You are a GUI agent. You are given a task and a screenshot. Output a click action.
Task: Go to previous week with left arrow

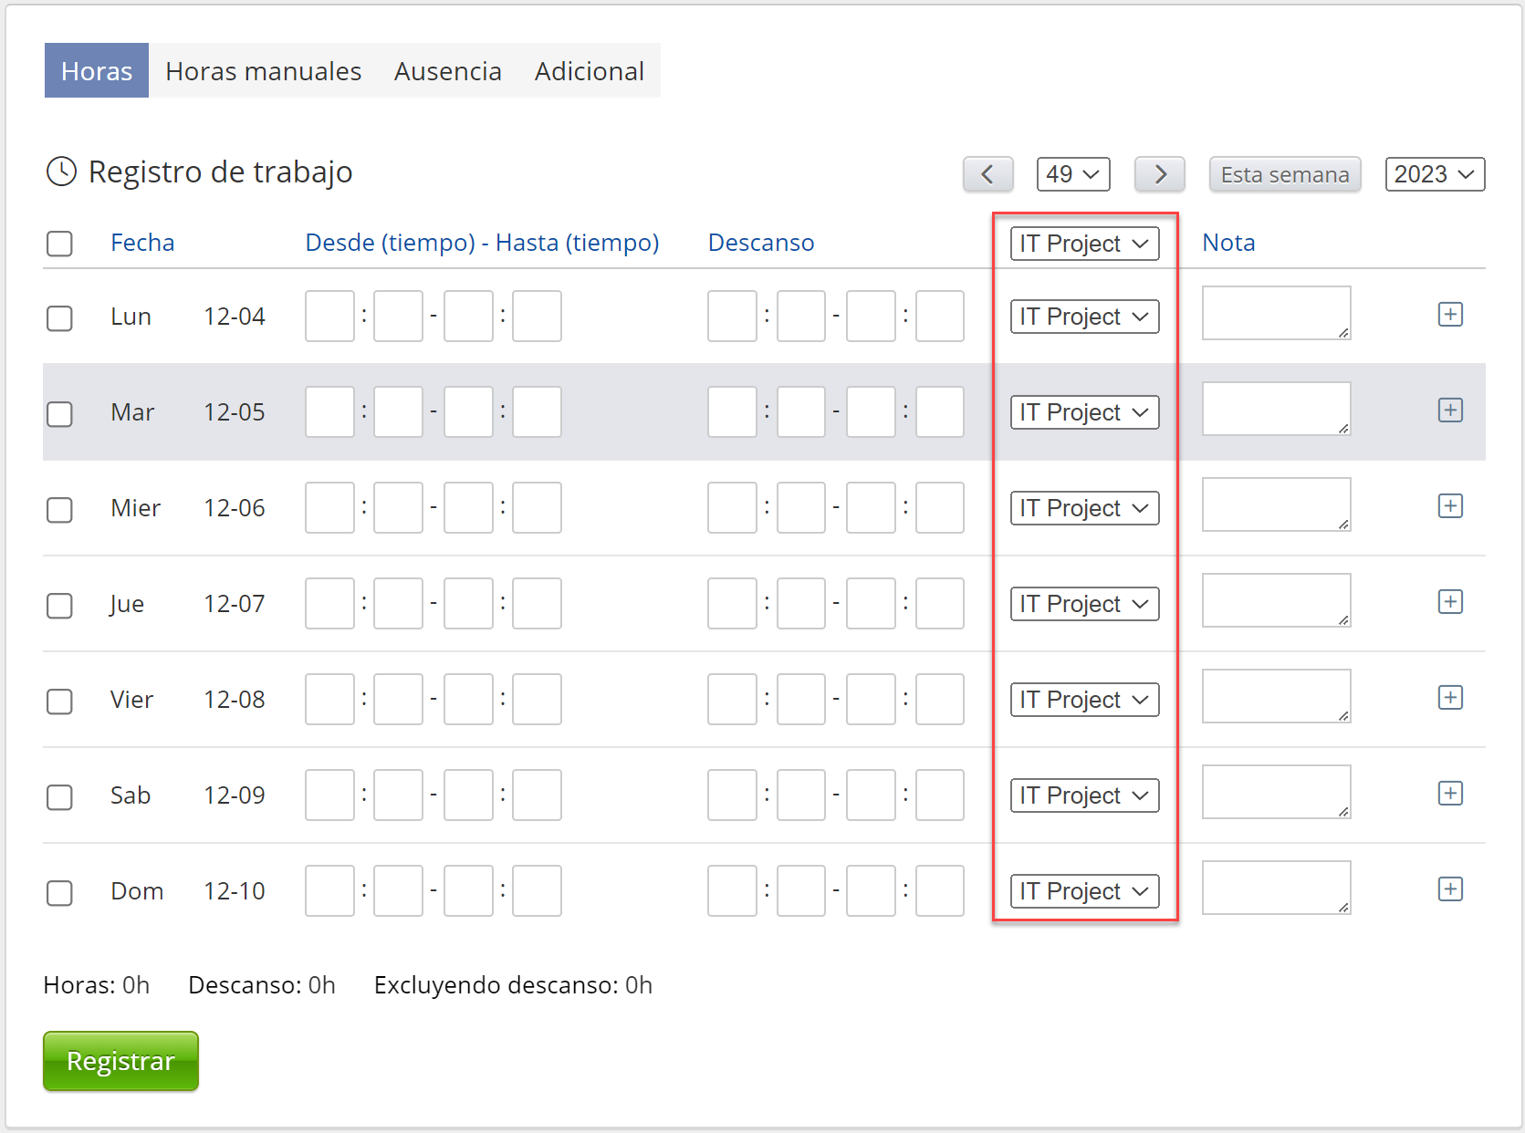click(x=987, y=174)
